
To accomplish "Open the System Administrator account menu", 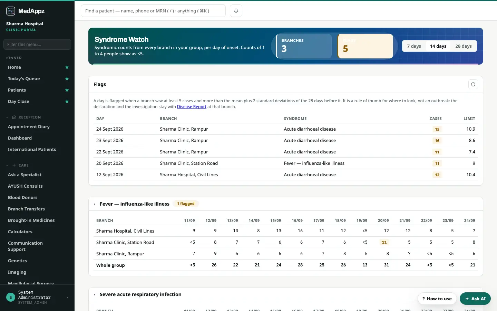I will coord(37,297).
